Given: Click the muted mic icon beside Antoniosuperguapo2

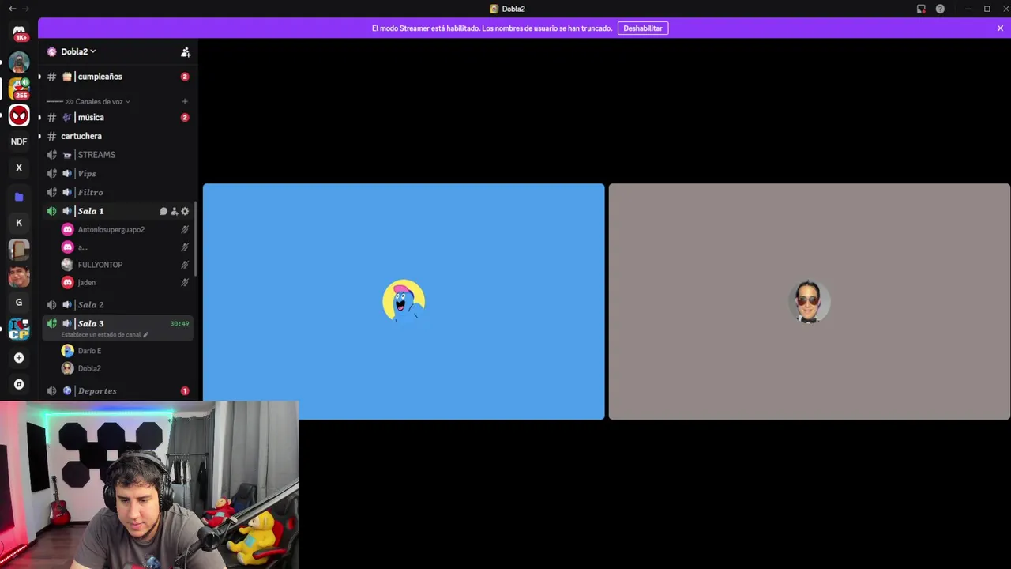Looking at the screenshot, I should [185, 229].
